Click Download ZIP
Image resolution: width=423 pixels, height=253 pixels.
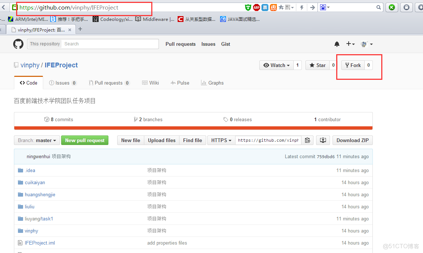pyautogui.click(x=353, y=140)
